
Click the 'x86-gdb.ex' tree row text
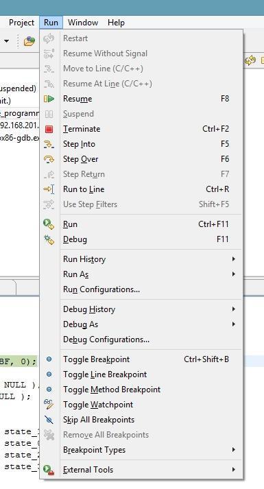coord(20,138)
